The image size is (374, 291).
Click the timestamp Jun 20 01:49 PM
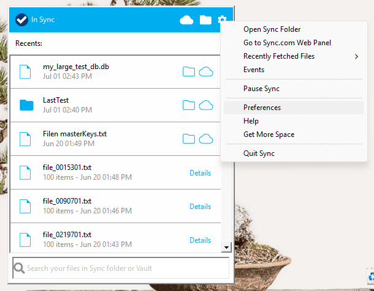click(69, 144)
